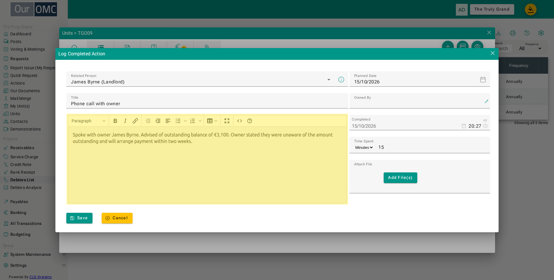Expand bulleted list style options

coord(185,121)
